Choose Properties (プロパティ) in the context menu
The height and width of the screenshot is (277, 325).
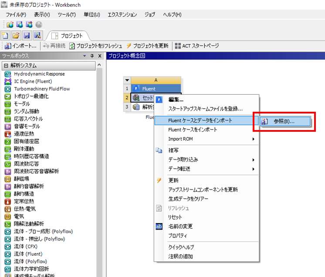click(207, 236)
